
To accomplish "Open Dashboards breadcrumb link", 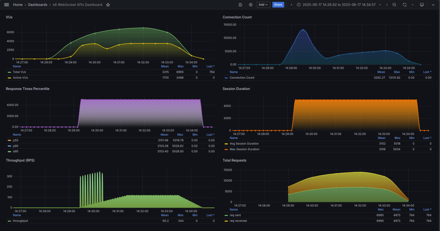I will tap(38, 5).
